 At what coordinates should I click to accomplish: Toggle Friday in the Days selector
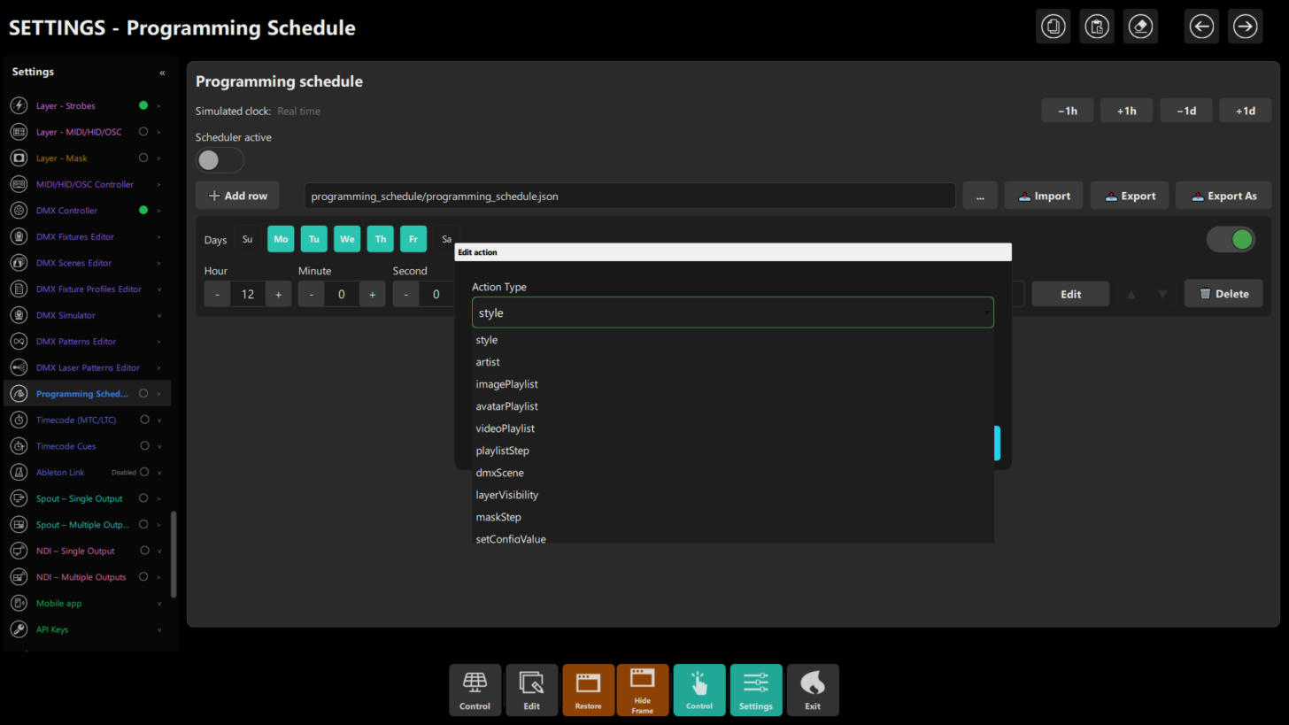[x=413, y=239]
